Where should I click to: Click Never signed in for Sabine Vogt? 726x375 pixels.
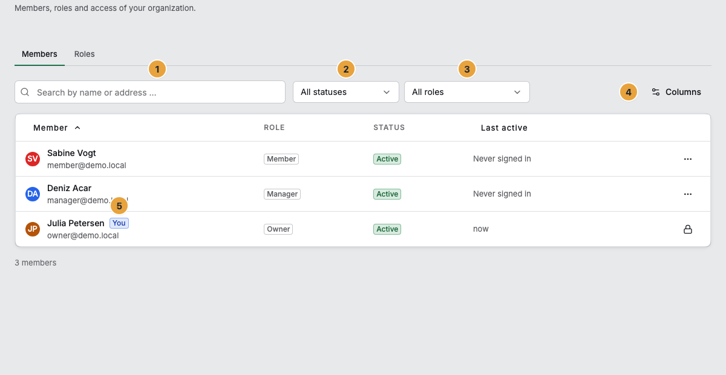coord(502,159)
